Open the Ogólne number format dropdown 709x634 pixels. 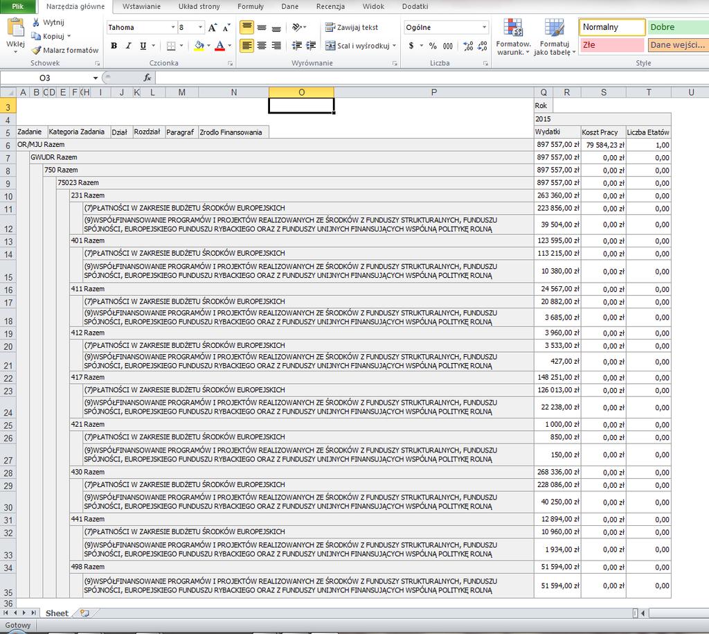484,28
